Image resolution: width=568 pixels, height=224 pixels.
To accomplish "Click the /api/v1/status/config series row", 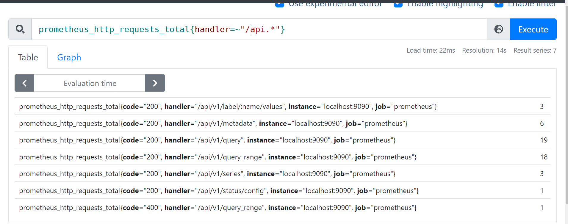I will 219,191.
